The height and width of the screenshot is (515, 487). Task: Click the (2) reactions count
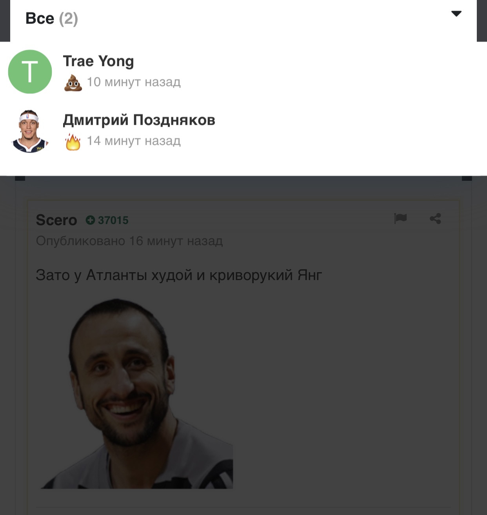(69, 19)
